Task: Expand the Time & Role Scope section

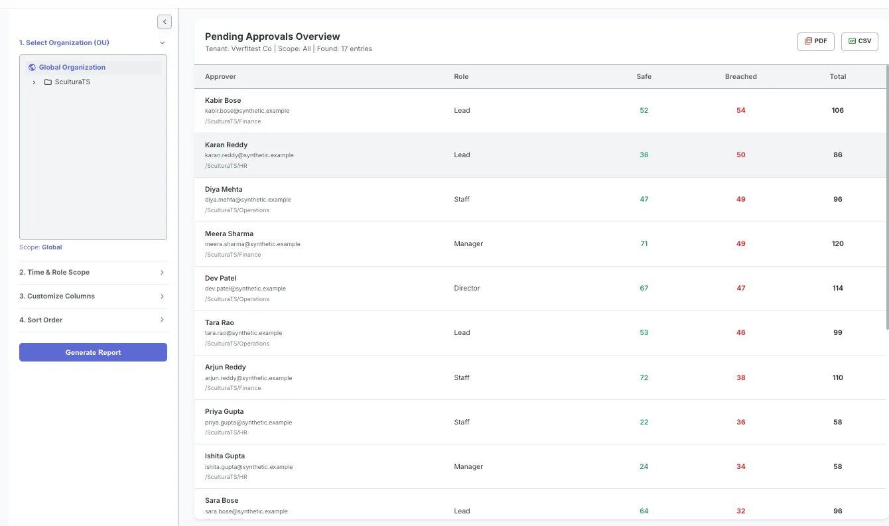Action: [x=93, y=273]
